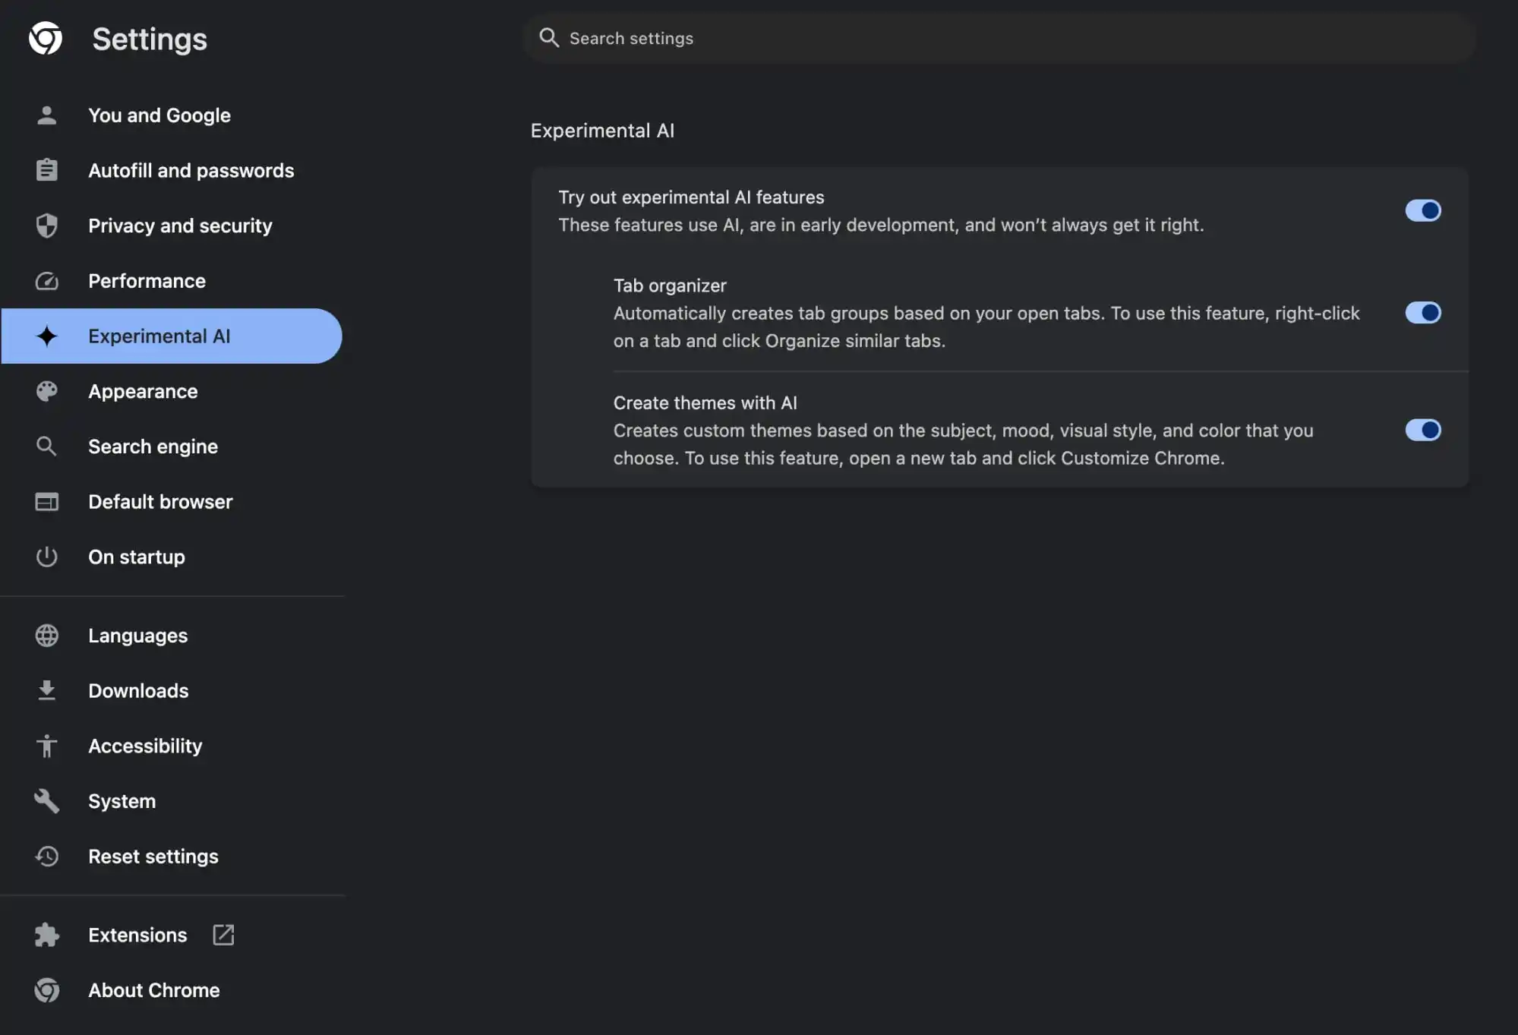
Task: Click 'Creates custom themes' description text
Action: click(x=964, y=444)
